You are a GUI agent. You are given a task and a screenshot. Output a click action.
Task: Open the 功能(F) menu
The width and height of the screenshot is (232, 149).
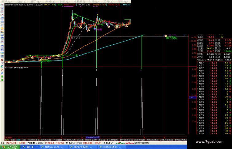pos(21,2)
